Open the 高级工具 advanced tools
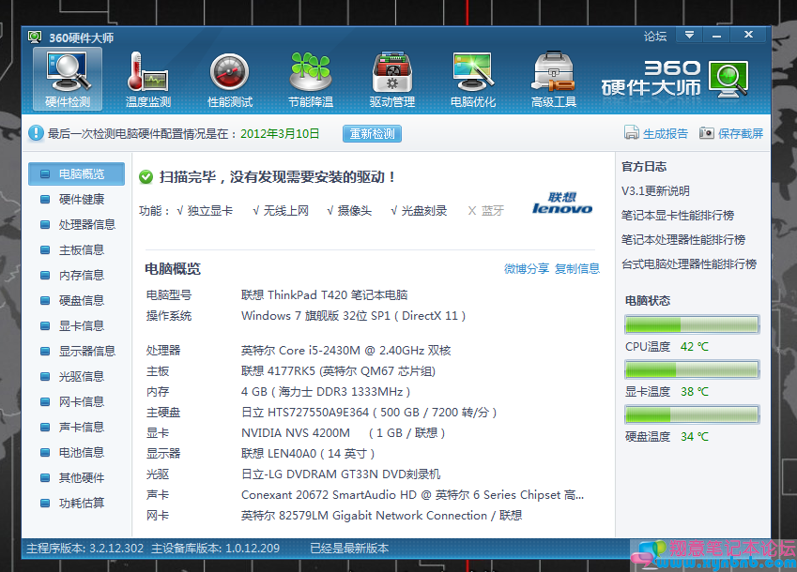This screenshot has height=572, width=797. tap(554, 79)
